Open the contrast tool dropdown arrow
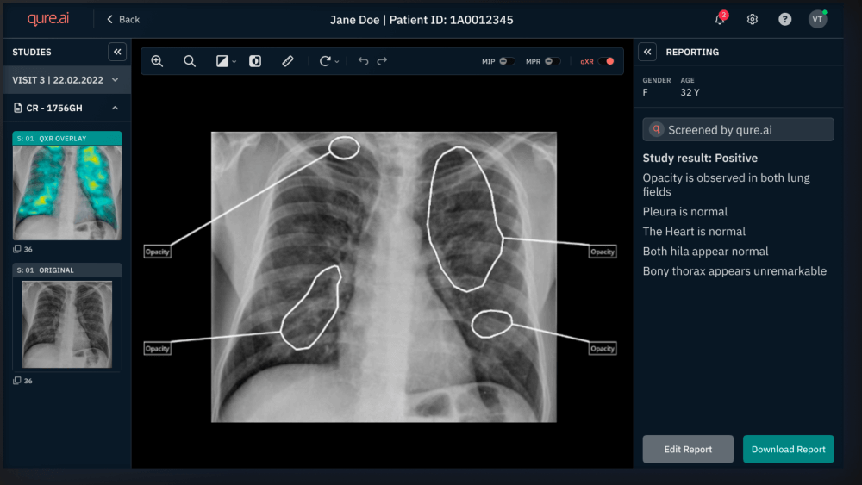Image resolution: width=862 pixels, height=485 pixels. tap(234, 62)
